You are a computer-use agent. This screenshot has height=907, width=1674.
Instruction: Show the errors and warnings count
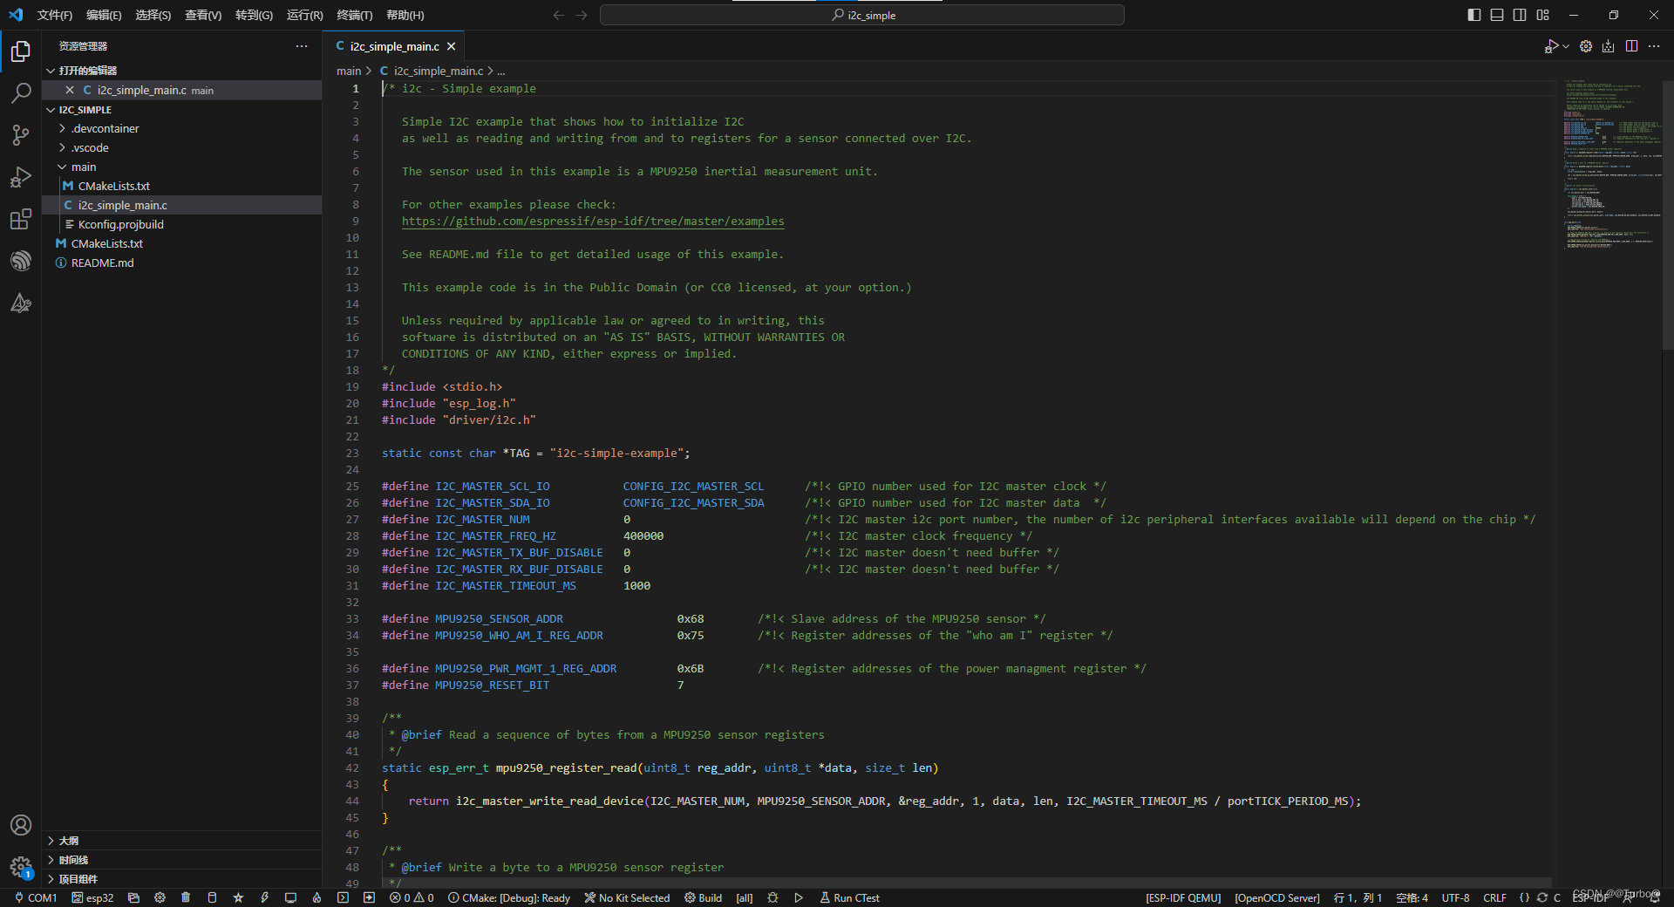412,897
